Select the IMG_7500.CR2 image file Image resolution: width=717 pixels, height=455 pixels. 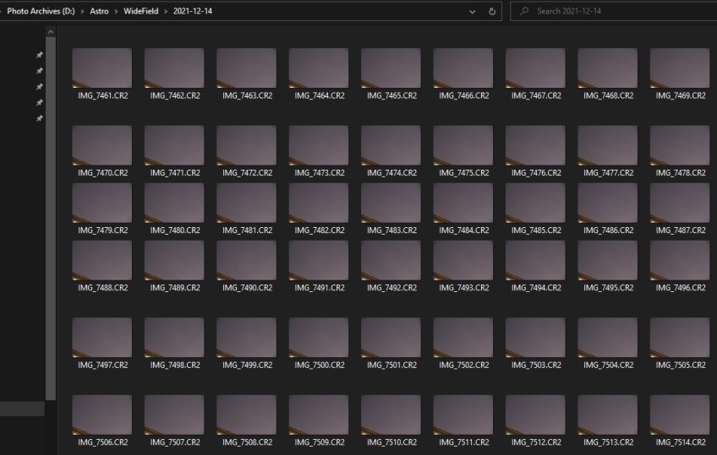[319, 338]
